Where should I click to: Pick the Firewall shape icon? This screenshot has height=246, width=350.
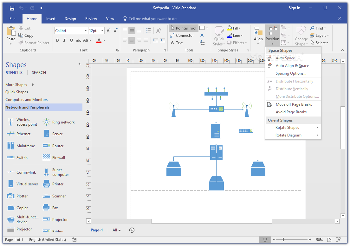47,158
